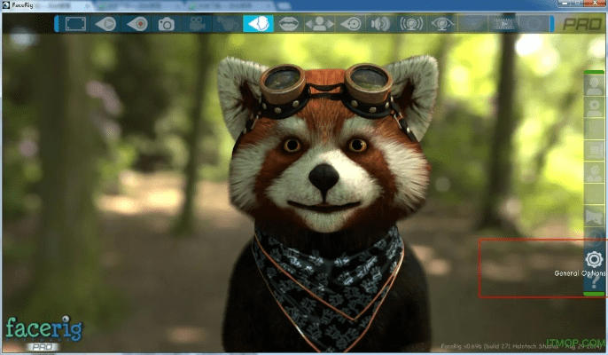
Task: Click the video camera recording icon
Action: [x=198, y=23]
